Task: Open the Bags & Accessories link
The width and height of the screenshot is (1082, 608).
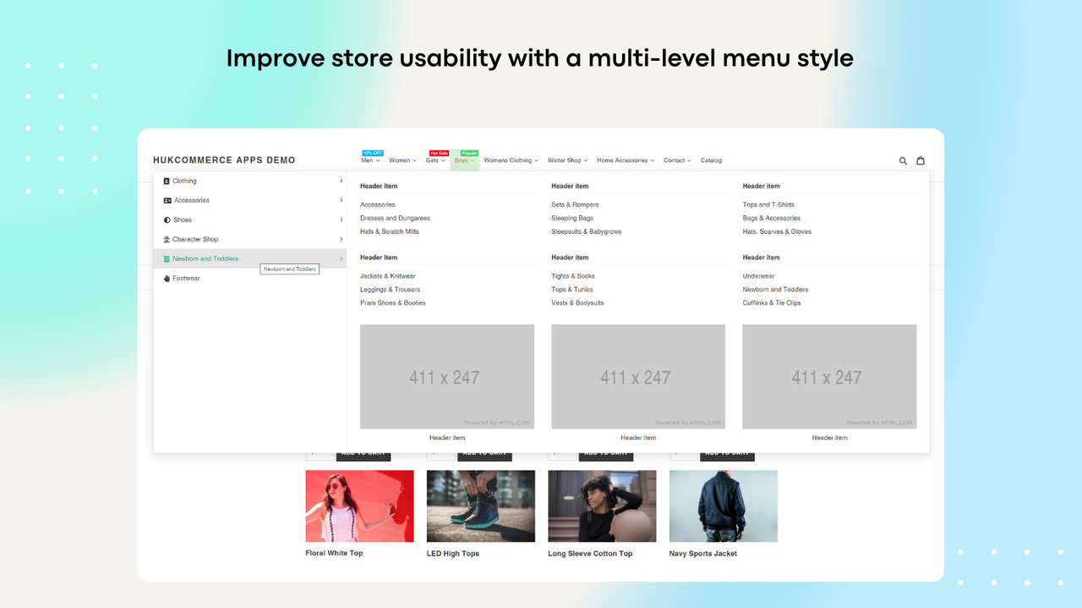Action: point(772,218)
